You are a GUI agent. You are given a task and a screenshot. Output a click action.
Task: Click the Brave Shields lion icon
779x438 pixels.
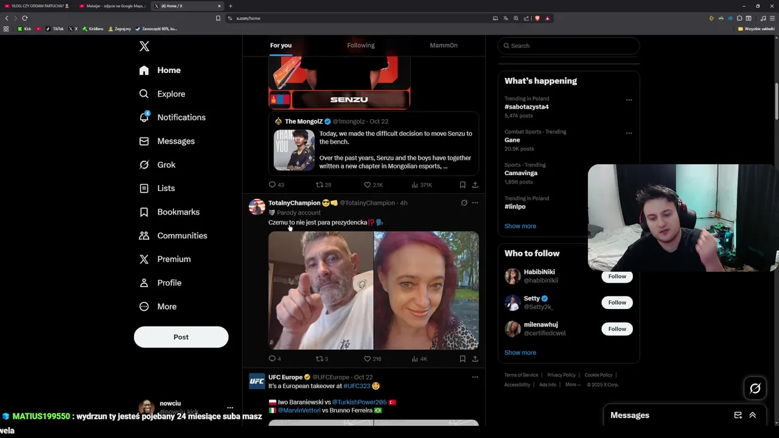tap(537, 18)
